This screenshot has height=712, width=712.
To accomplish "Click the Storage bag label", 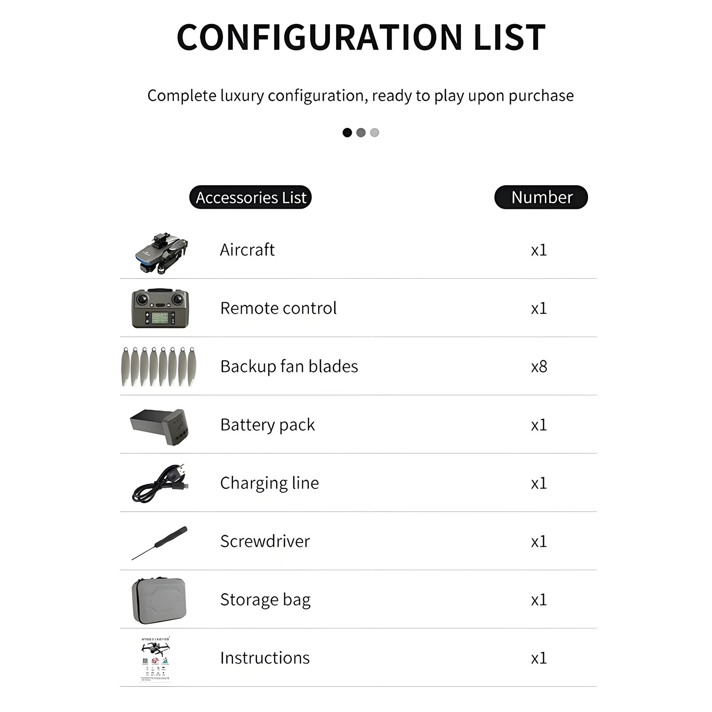I will 265,600.
